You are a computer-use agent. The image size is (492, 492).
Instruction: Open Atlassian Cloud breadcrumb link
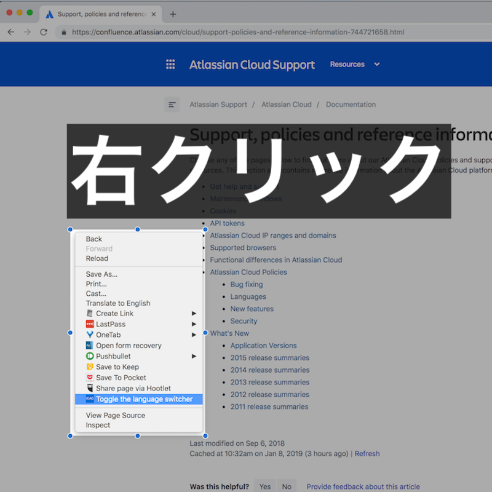pyautogui.click(x=287, y=105)
